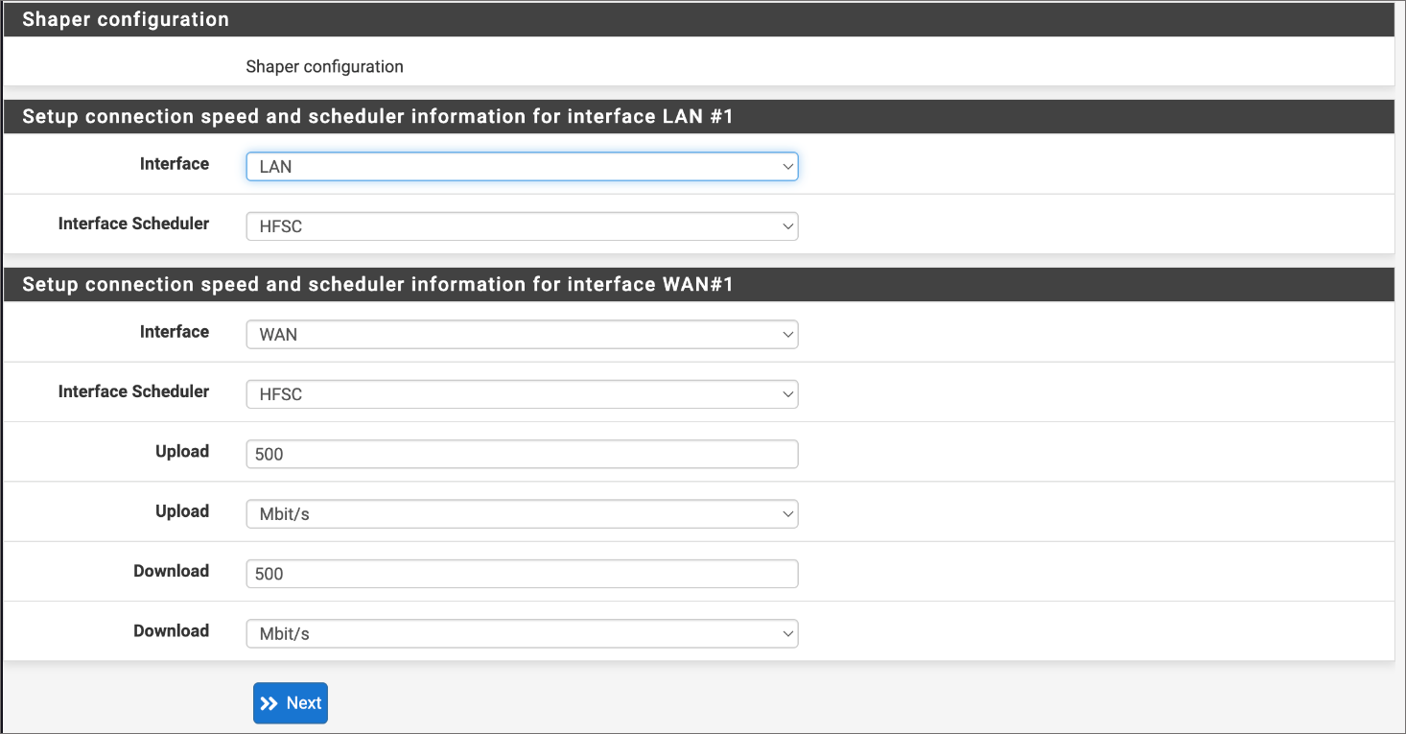This screenshot has width=1406, height=734.
Task: Click the interface WAN#1 section header
Action: (x=699, y=285)
